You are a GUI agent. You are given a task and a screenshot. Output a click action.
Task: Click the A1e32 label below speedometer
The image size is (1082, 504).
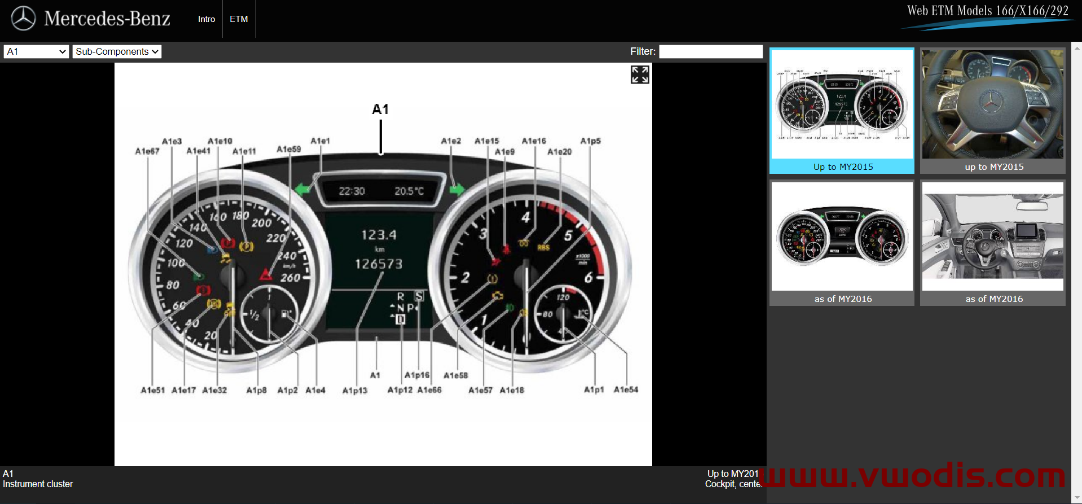[x=215, y=390]
